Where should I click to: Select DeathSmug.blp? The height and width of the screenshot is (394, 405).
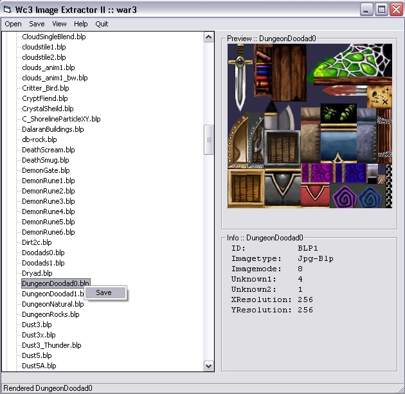tap(46, 160)
